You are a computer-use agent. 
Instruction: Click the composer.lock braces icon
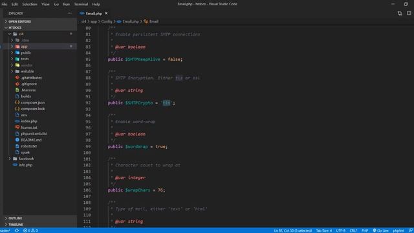(17, 109)
